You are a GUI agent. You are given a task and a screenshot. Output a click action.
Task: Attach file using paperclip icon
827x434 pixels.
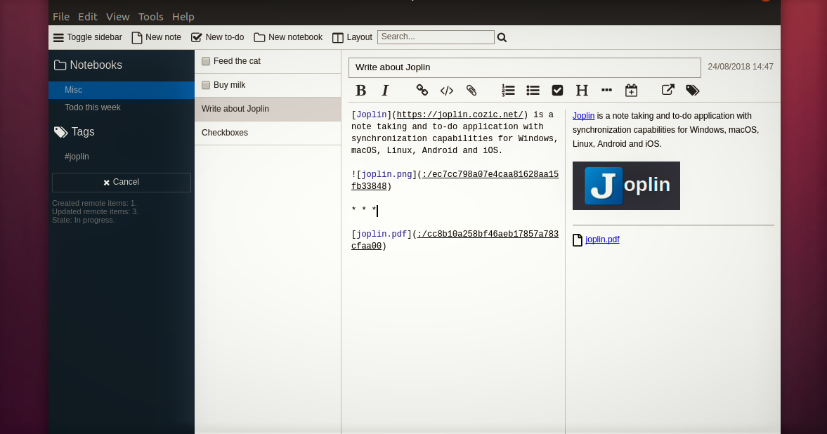point(471,90)
